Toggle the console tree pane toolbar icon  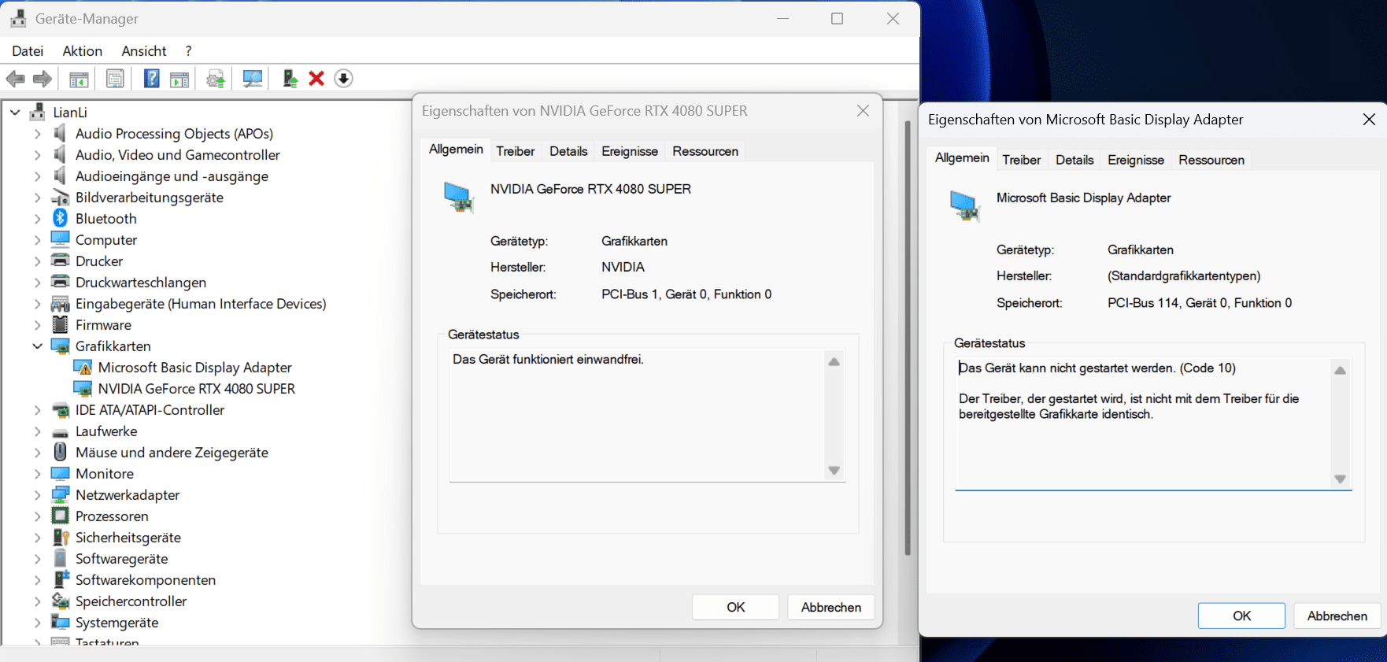coord(79,79)
